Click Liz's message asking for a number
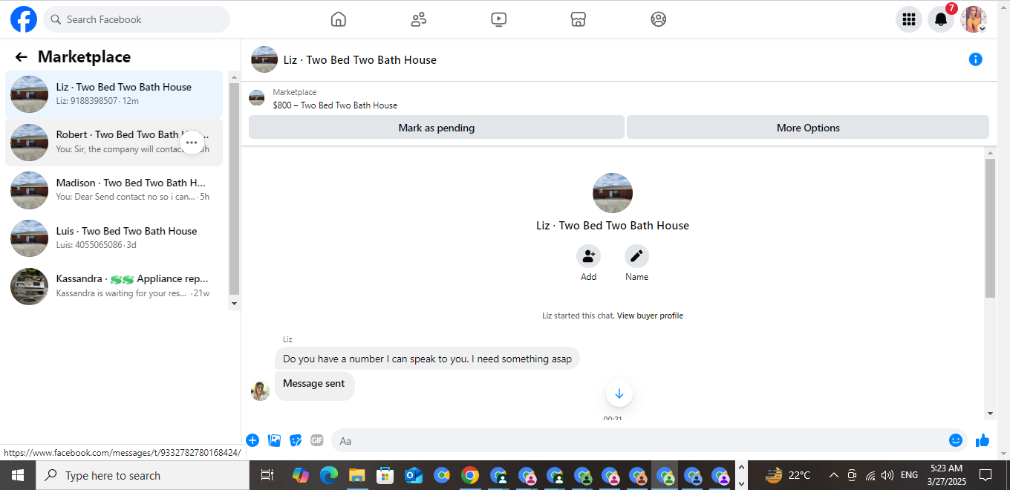 427,359
